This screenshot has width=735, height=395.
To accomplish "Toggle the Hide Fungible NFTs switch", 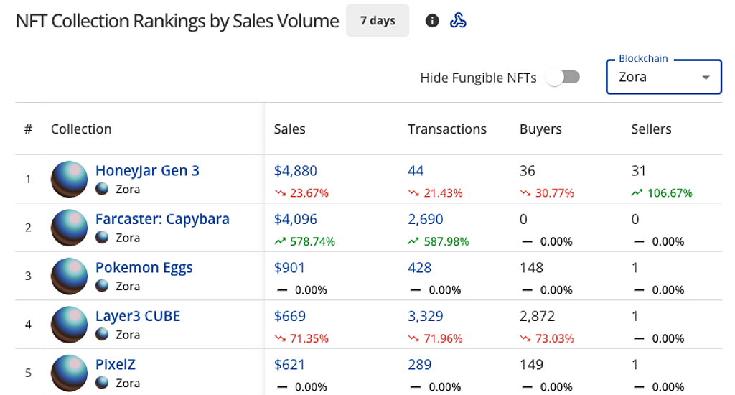I will [562, 78].
